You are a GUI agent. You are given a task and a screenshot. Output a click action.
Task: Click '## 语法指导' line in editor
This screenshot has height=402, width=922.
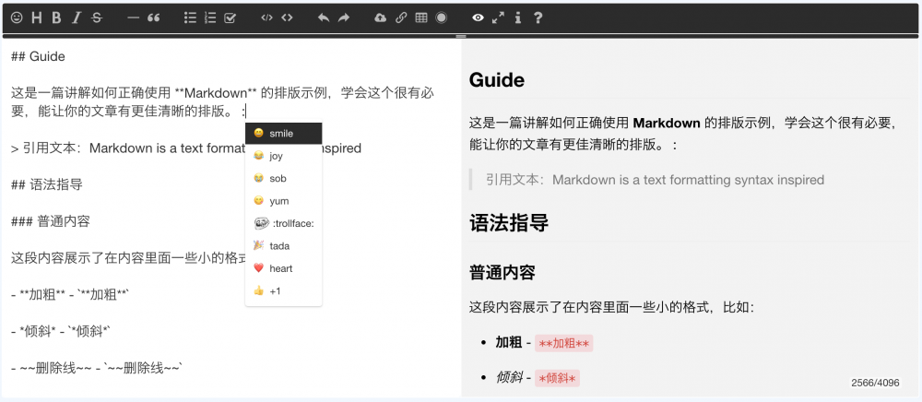[47, 185]
